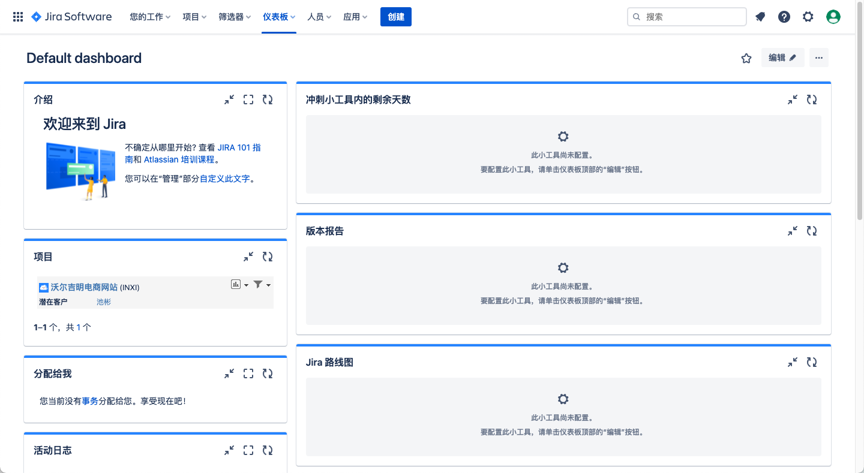
Task: Maximize the 介绍 gadget
Action: click(248, 100)
